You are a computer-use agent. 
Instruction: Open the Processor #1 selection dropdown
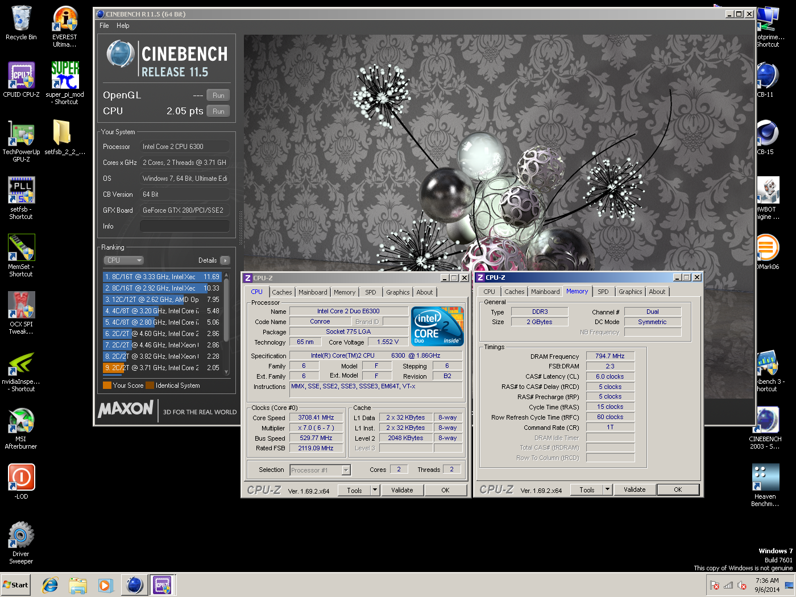[x=320, y=470]
